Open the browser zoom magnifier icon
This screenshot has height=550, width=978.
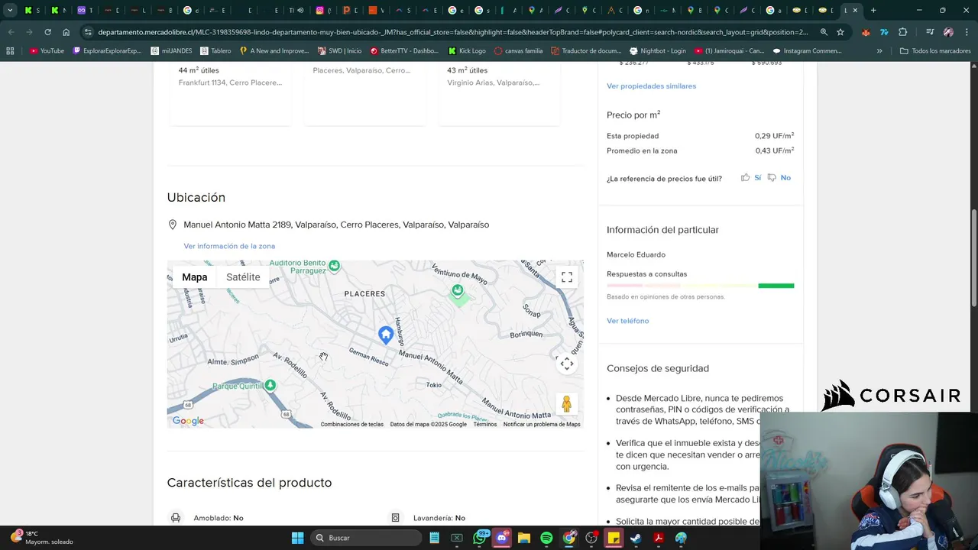824,32
